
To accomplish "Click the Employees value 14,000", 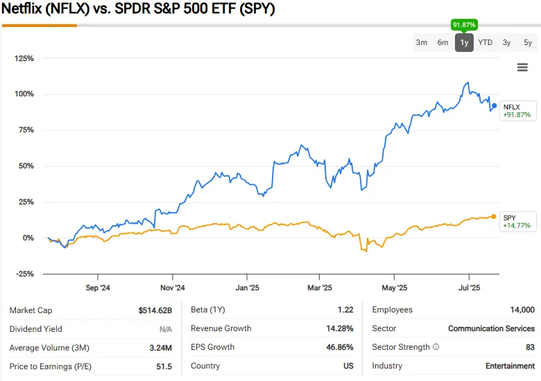I will (522, 310).
